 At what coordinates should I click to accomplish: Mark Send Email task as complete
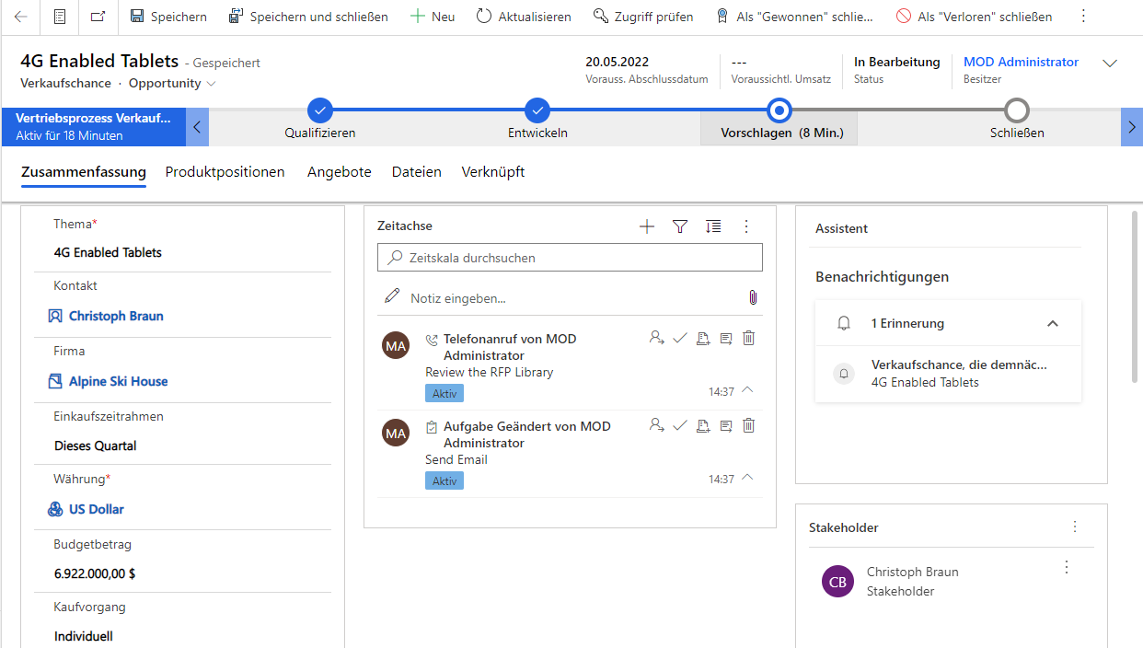tap(680, 425)
